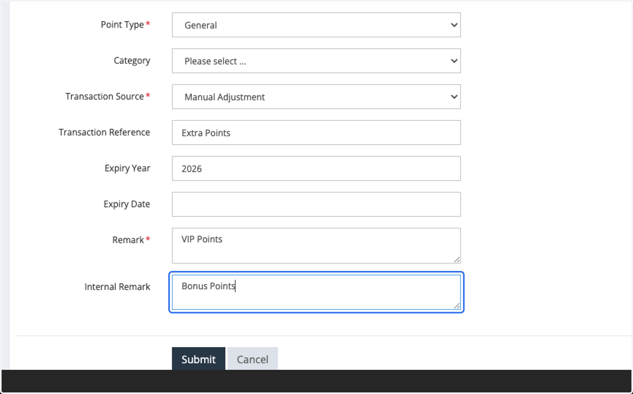Click the Transaction Source label
The height and width of the screenshot is (394, 633).
tap(104, 96)
